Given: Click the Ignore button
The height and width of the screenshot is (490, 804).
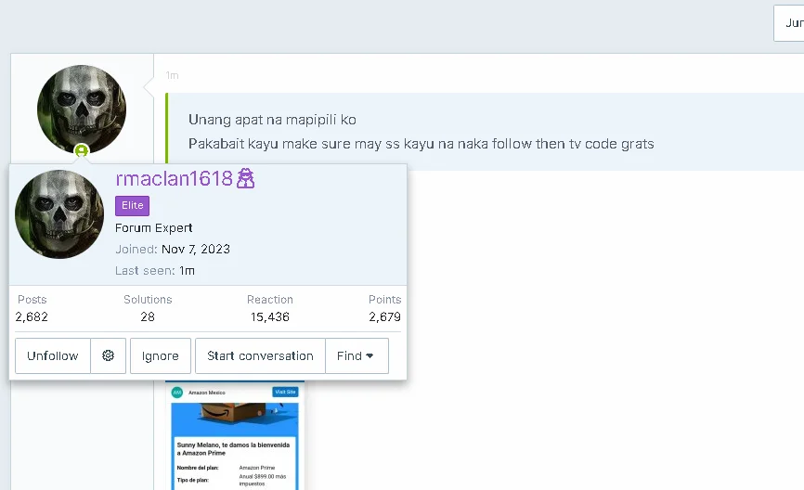Looking at the screenshot, I should click(161, 355).
